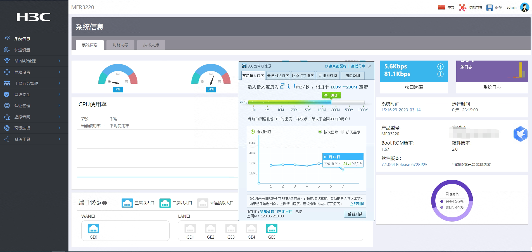
Task: Click the admin user avatar icon
Action: 524,7
